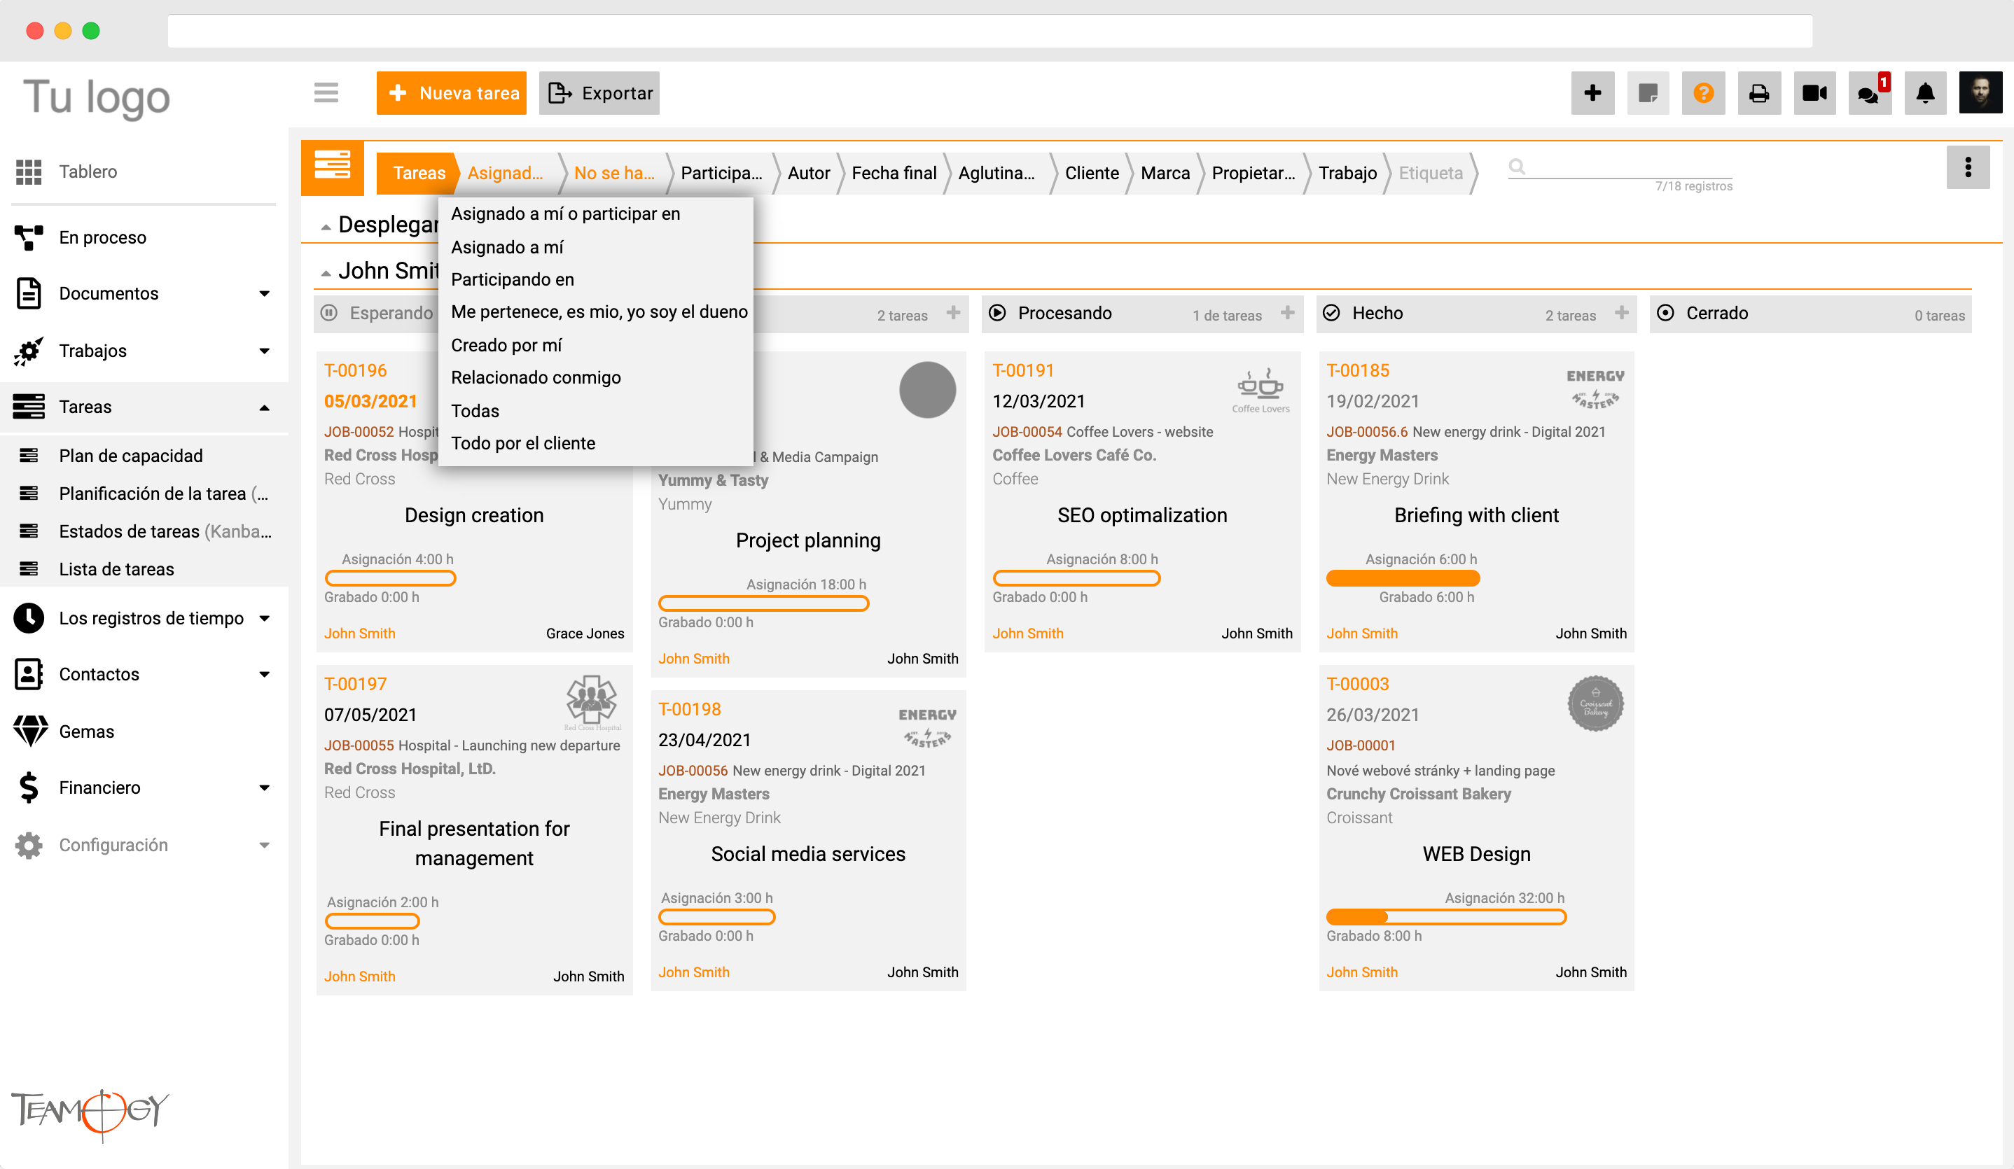Add task in Procesando column plus

[x=1286, y=312]
